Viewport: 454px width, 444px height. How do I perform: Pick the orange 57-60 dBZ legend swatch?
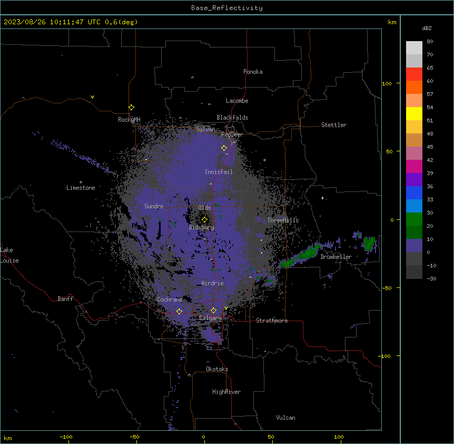pos(414,87)
